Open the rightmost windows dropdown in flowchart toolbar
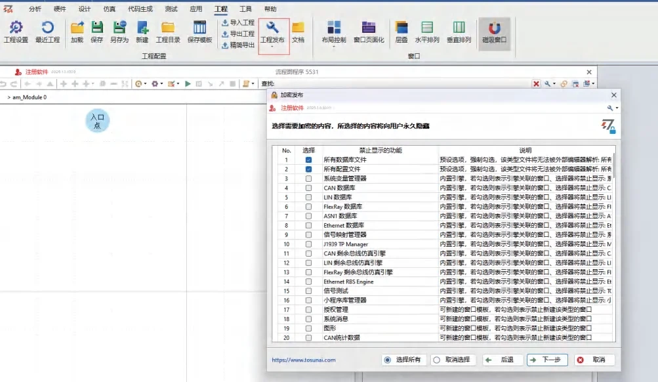Screen dimensions: 658x382 (588, 84)
